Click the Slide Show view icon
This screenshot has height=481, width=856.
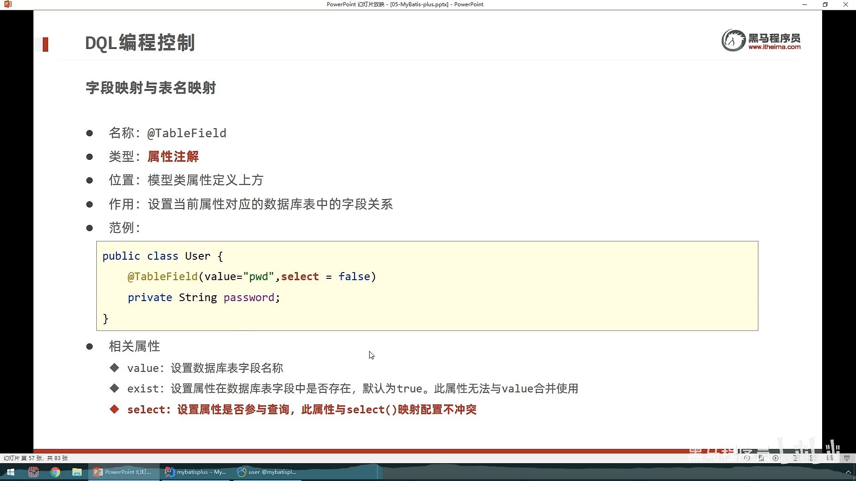click(x=847, y=458)
